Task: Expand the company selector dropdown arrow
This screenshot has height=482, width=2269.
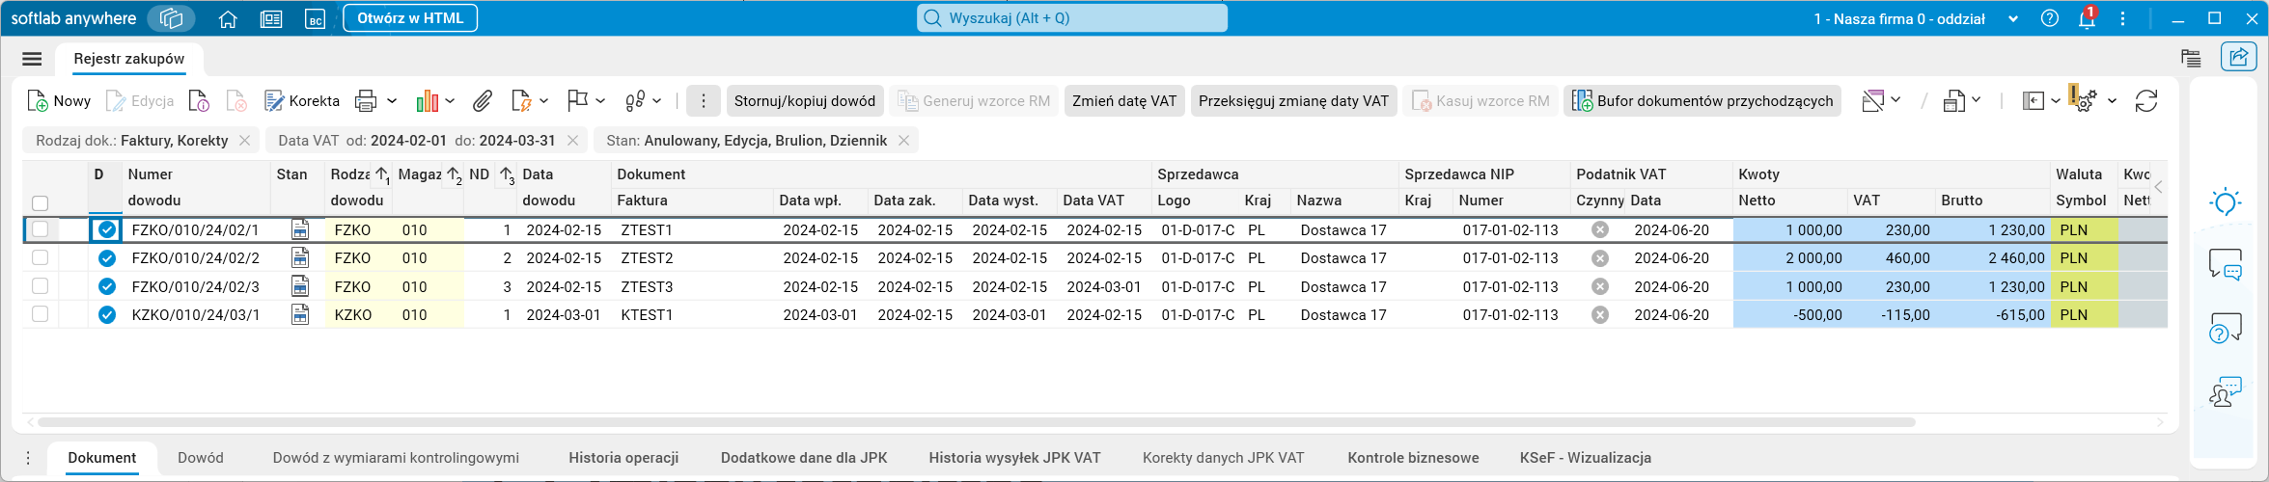Action: [x=2013, y=19]
